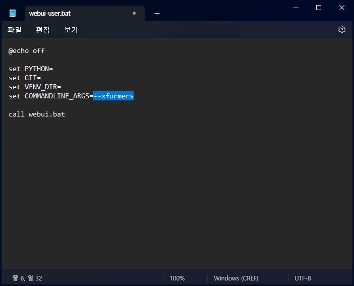Viewport: 354px width, 286px height.
Task: Open the 편집 menu
Action: click(43, 30)
